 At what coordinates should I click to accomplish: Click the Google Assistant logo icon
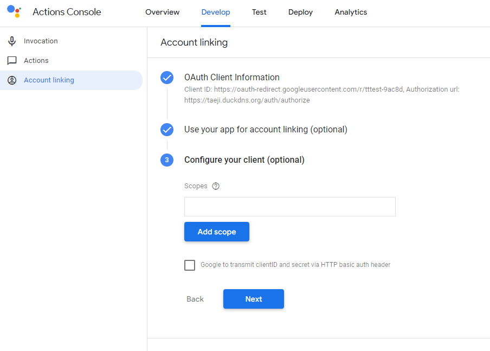(x=14, y=11)
